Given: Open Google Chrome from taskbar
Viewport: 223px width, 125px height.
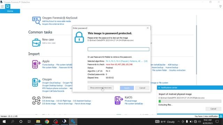Looking at the screenshot, I should pyautogui.click(x=47, y=122).
